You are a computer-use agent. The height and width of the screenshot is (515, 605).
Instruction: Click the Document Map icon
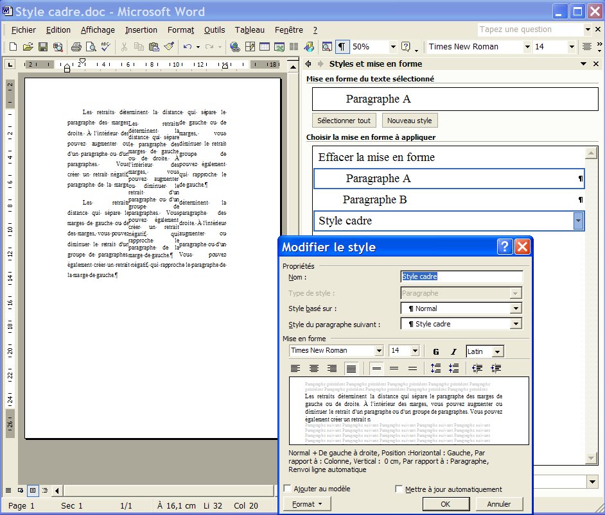pos(327,47)
